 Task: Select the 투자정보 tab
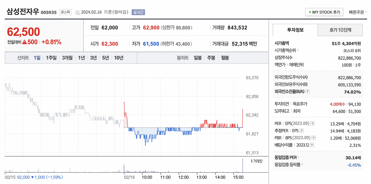click(295, 30)
